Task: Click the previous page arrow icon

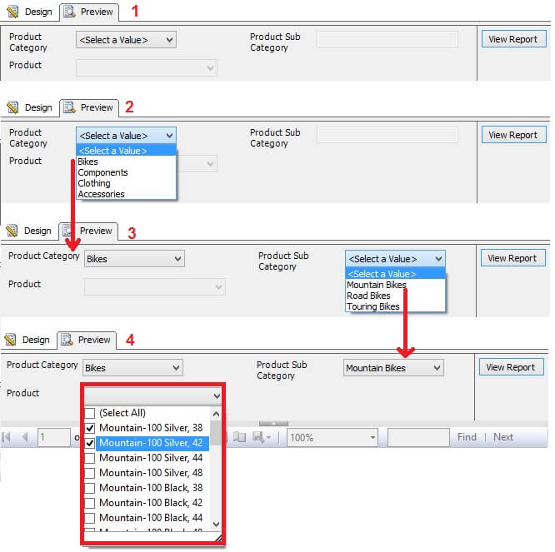Action: click(x=24, y=437)
